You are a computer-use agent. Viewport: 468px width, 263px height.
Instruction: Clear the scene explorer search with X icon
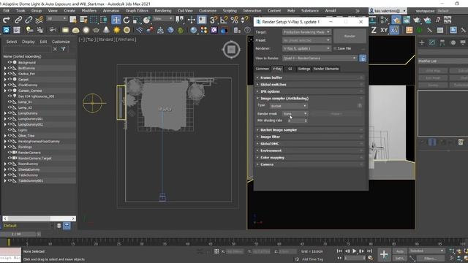(55, 49)
